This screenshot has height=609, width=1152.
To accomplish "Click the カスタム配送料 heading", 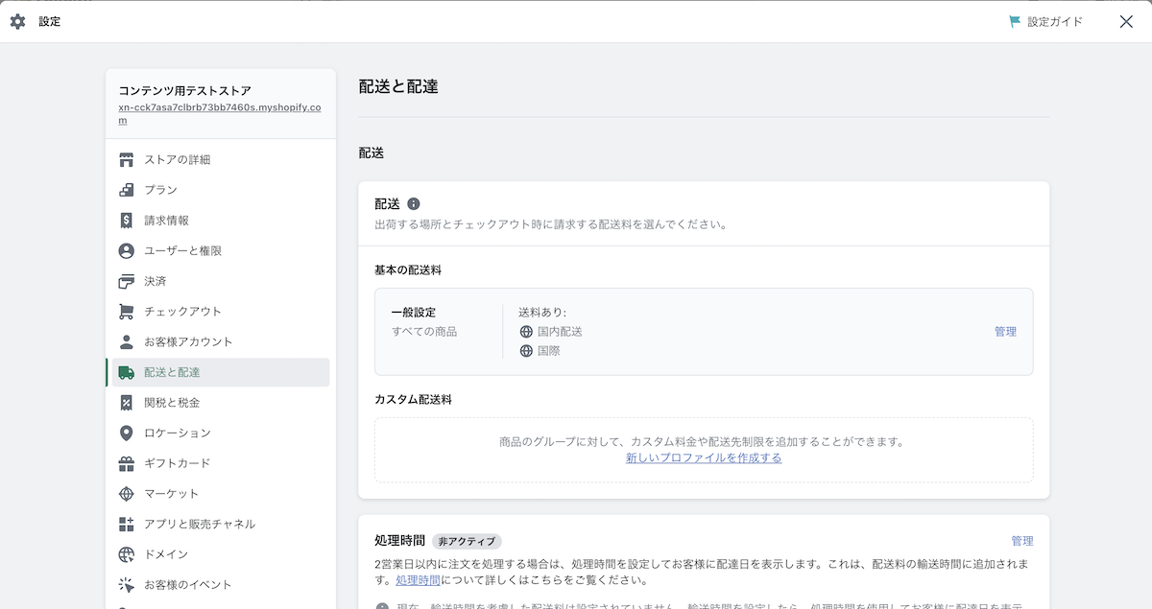I will pos(413,399).
